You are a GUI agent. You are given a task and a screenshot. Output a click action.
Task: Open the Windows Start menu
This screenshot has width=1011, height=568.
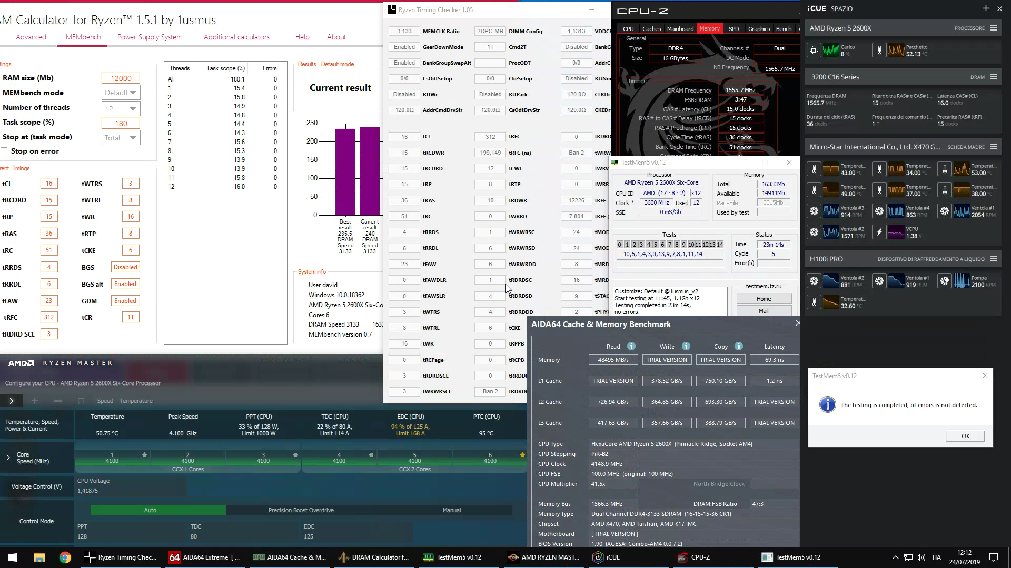(x=13, y=557)
